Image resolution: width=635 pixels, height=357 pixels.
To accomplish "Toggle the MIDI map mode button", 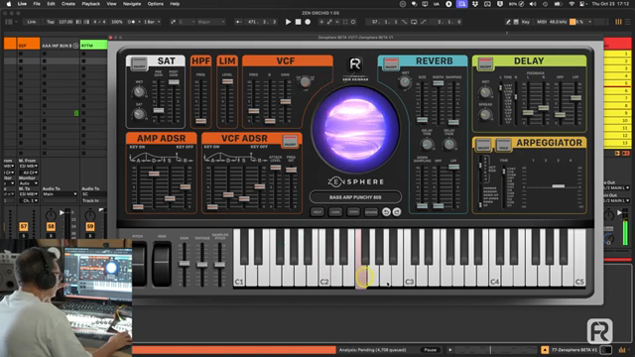I will coord(542,22).
